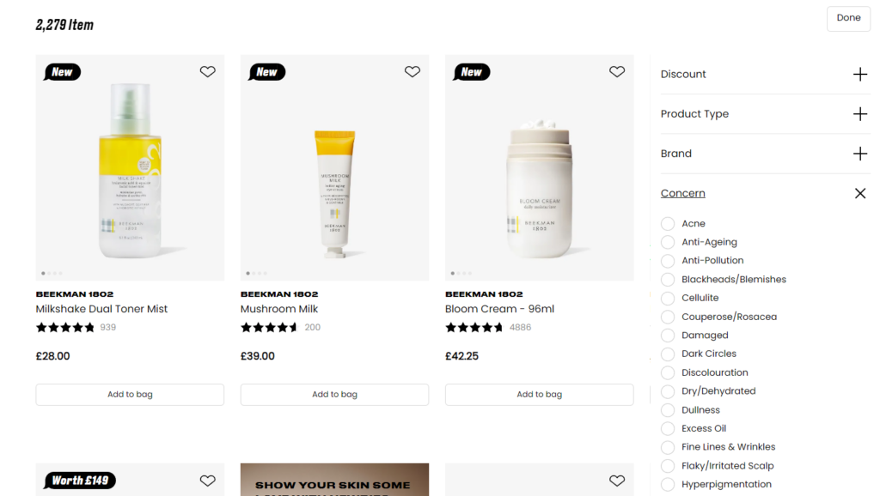880x496 pixels.
Task: Click the heart icon on Bloom Cream card
Action: (616, 71)
